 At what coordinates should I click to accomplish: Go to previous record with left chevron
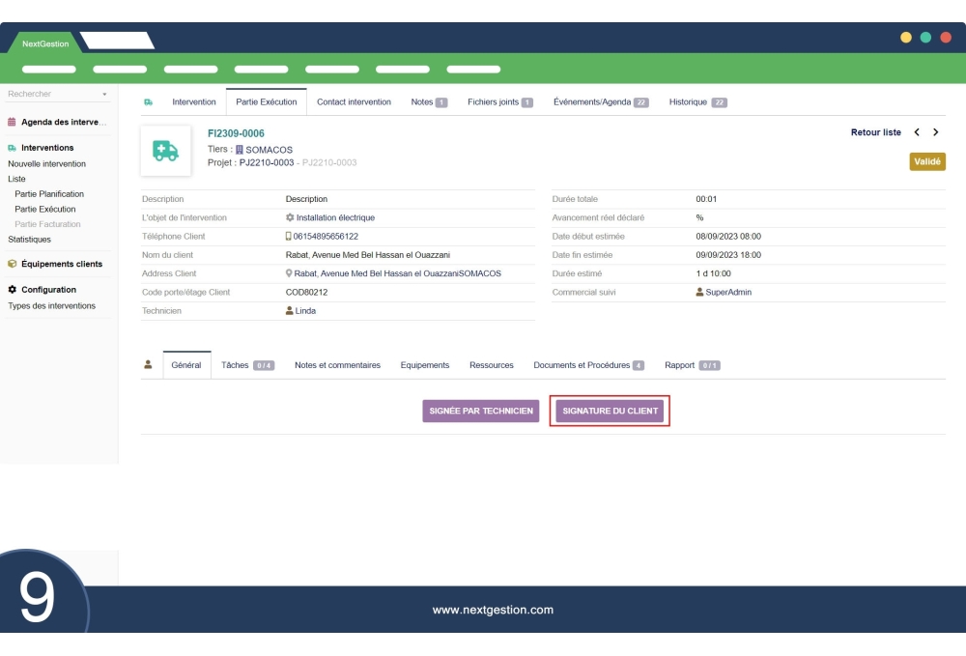pos(917,132)
